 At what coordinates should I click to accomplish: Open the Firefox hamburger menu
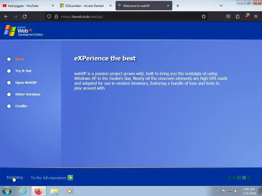[x=256, y=16]
